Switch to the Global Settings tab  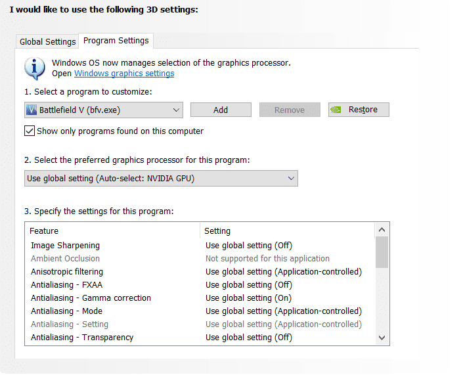(47, 42)
